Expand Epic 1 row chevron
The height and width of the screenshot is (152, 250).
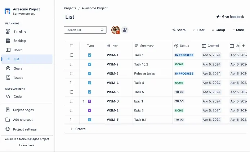point(84,101)
